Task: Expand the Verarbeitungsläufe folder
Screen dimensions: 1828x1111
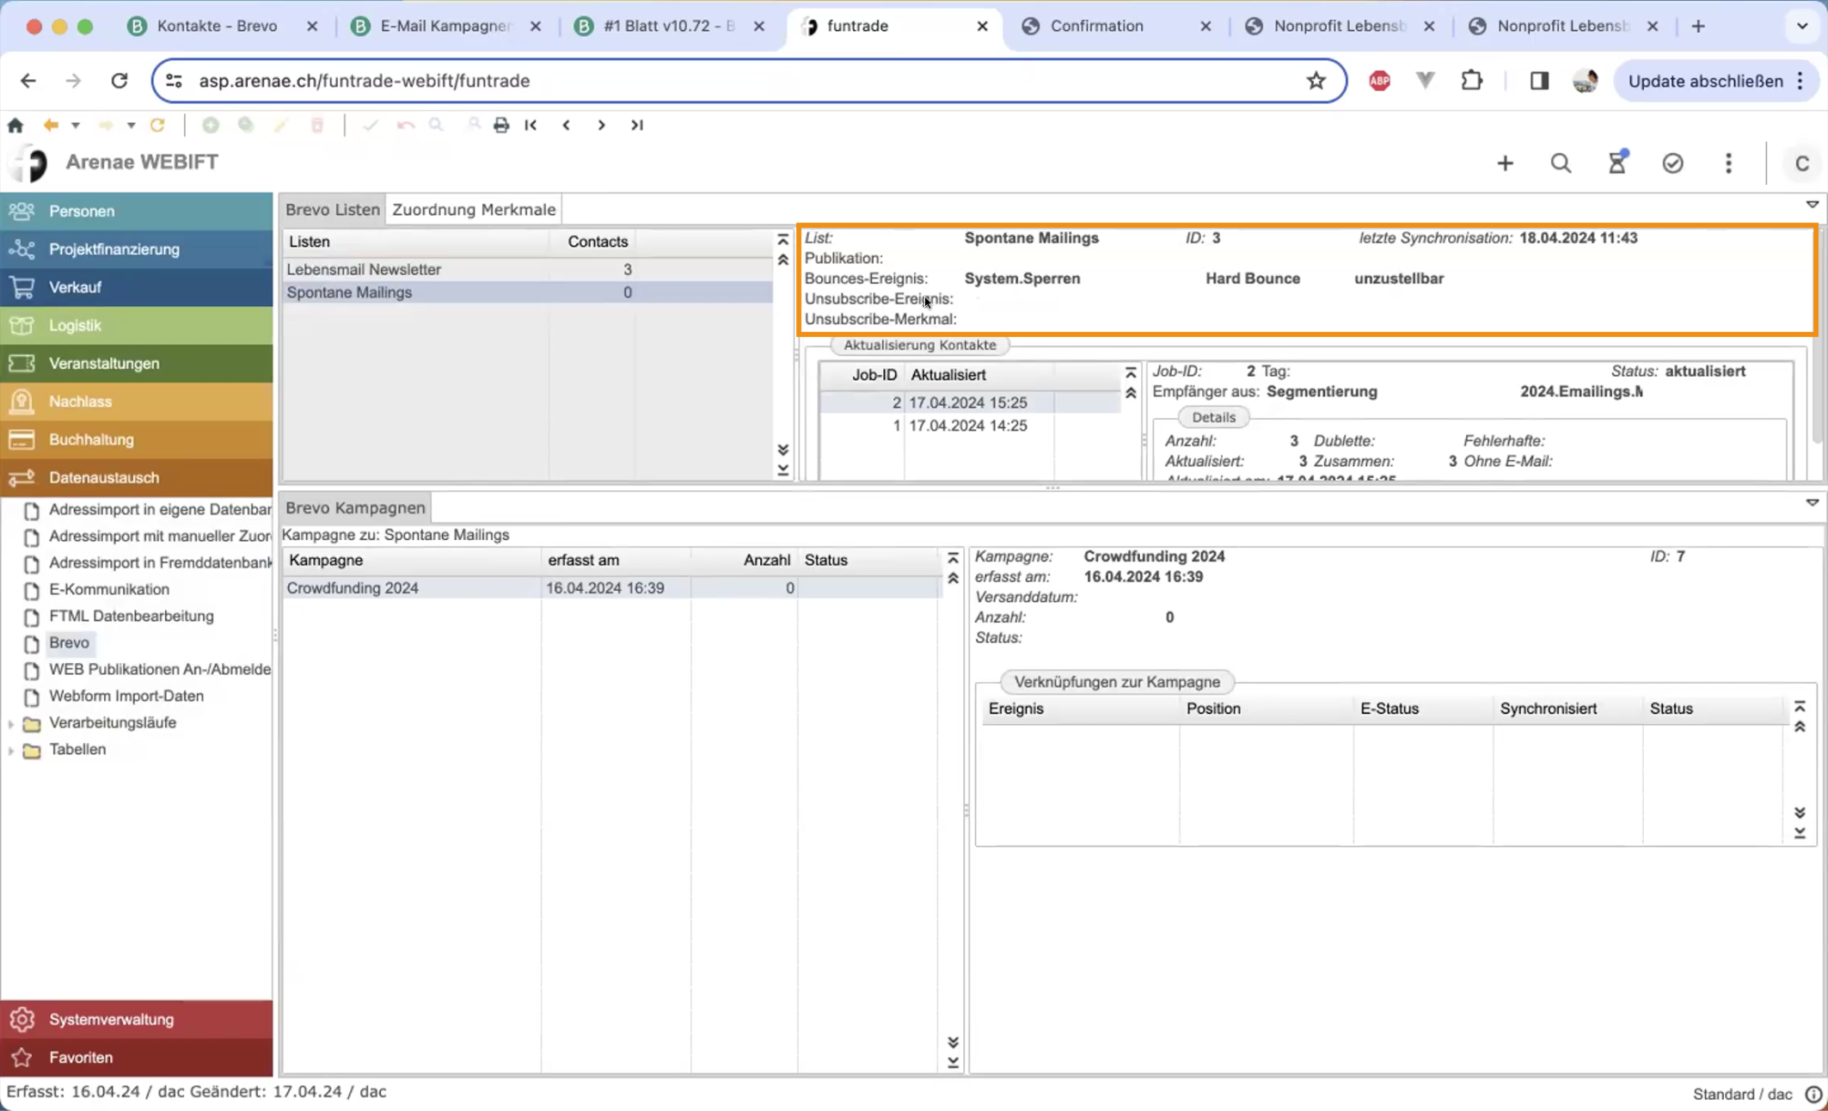Action: [11, 723]
